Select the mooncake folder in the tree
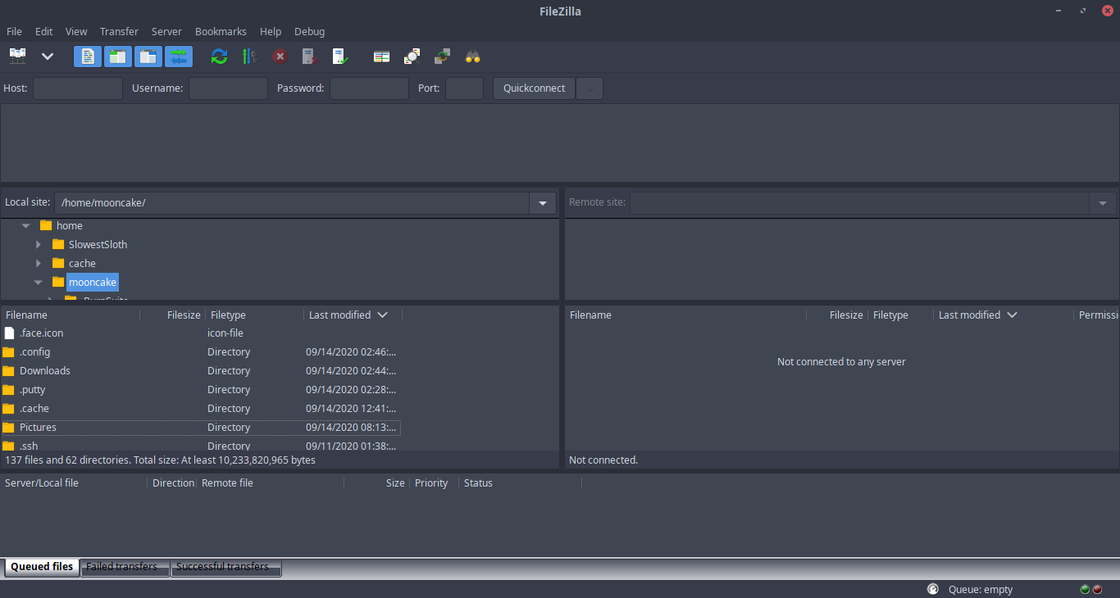 [93, 282]
